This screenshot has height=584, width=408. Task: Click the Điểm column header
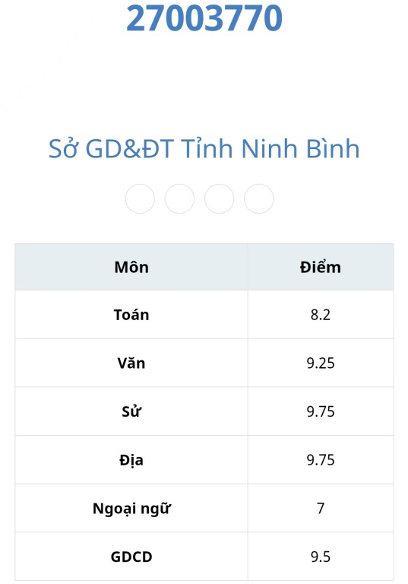(x=321, y=267)
